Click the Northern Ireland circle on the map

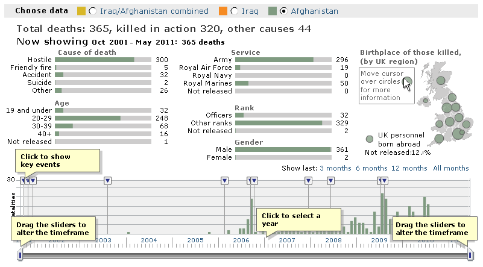(x=426, y=101)
